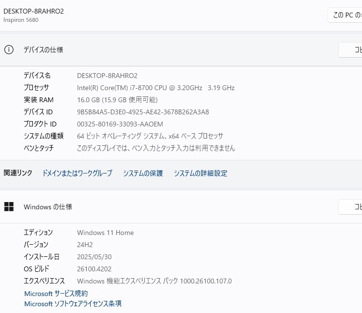Click the 関連リンク label

click(18, 172)
